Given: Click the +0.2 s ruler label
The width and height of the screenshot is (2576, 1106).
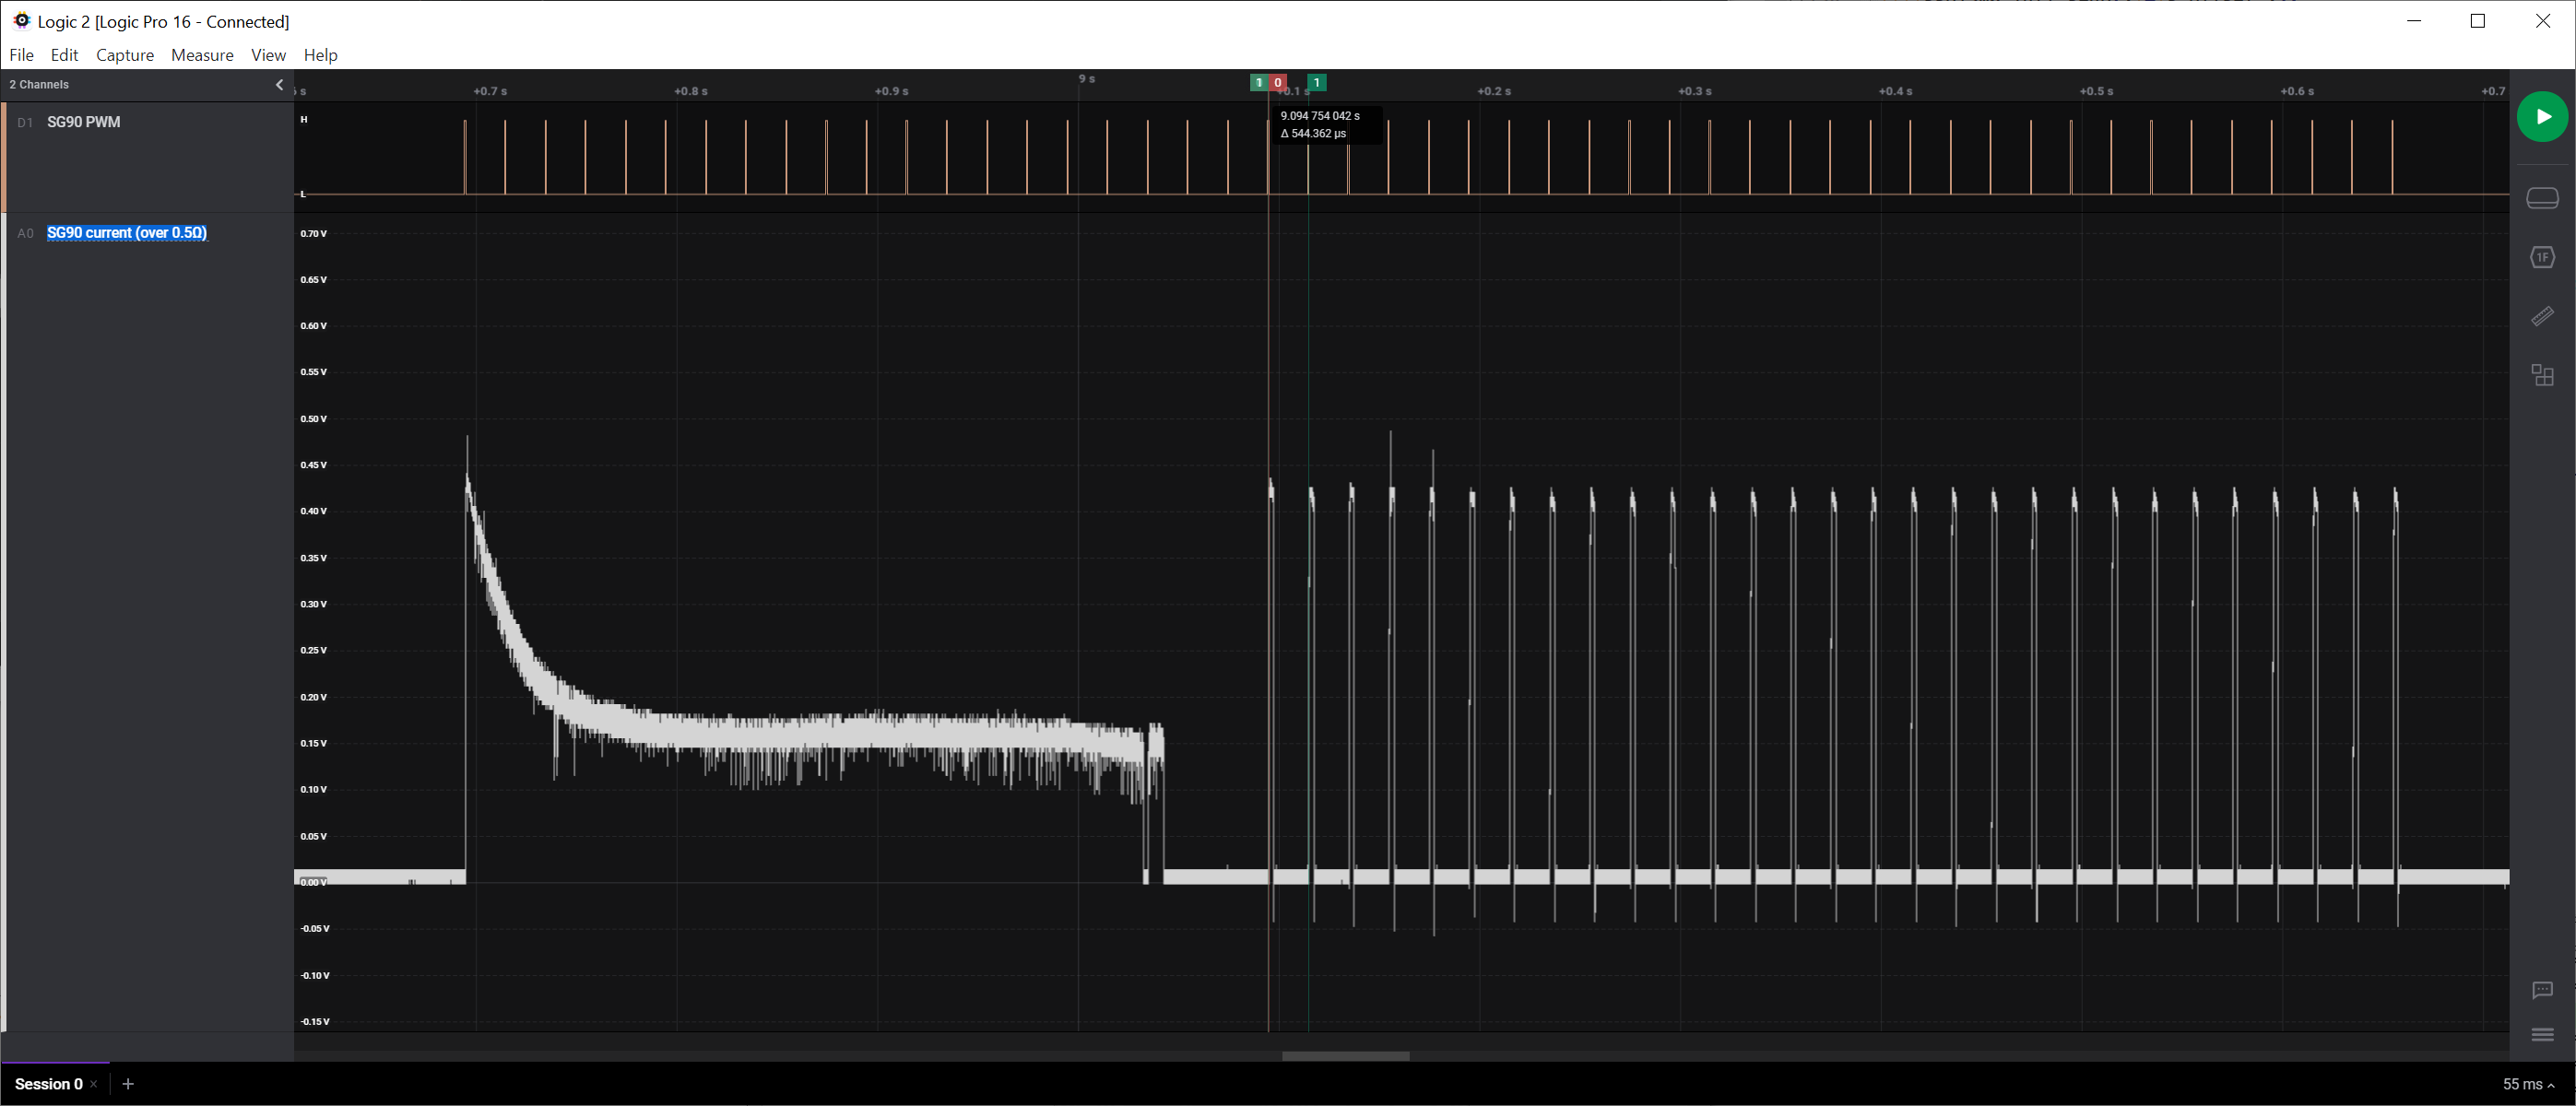Looking at the screenshot, I should [1494, 91].
